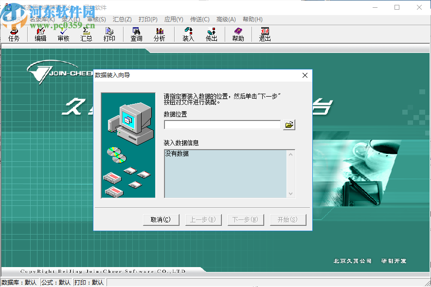The image size is (431, 287).
Task: Maximize the main application window
Action: click(x=397, y=7)
